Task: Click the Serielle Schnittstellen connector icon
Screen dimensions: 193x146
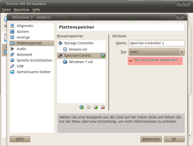Action: click(12, 60)
